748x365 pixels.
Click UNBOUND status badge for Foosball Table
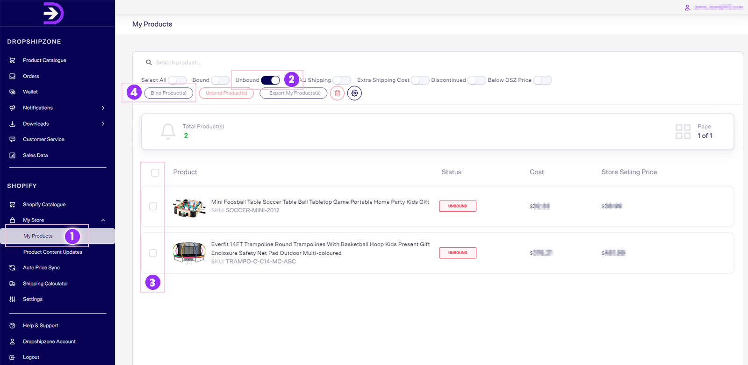coord(458,206)
